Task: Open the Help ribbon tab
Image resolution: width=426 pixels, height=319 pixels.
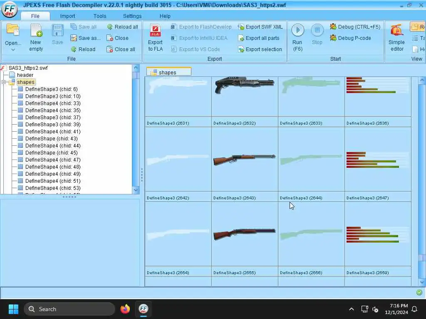Action: click(x=165, y=16)
